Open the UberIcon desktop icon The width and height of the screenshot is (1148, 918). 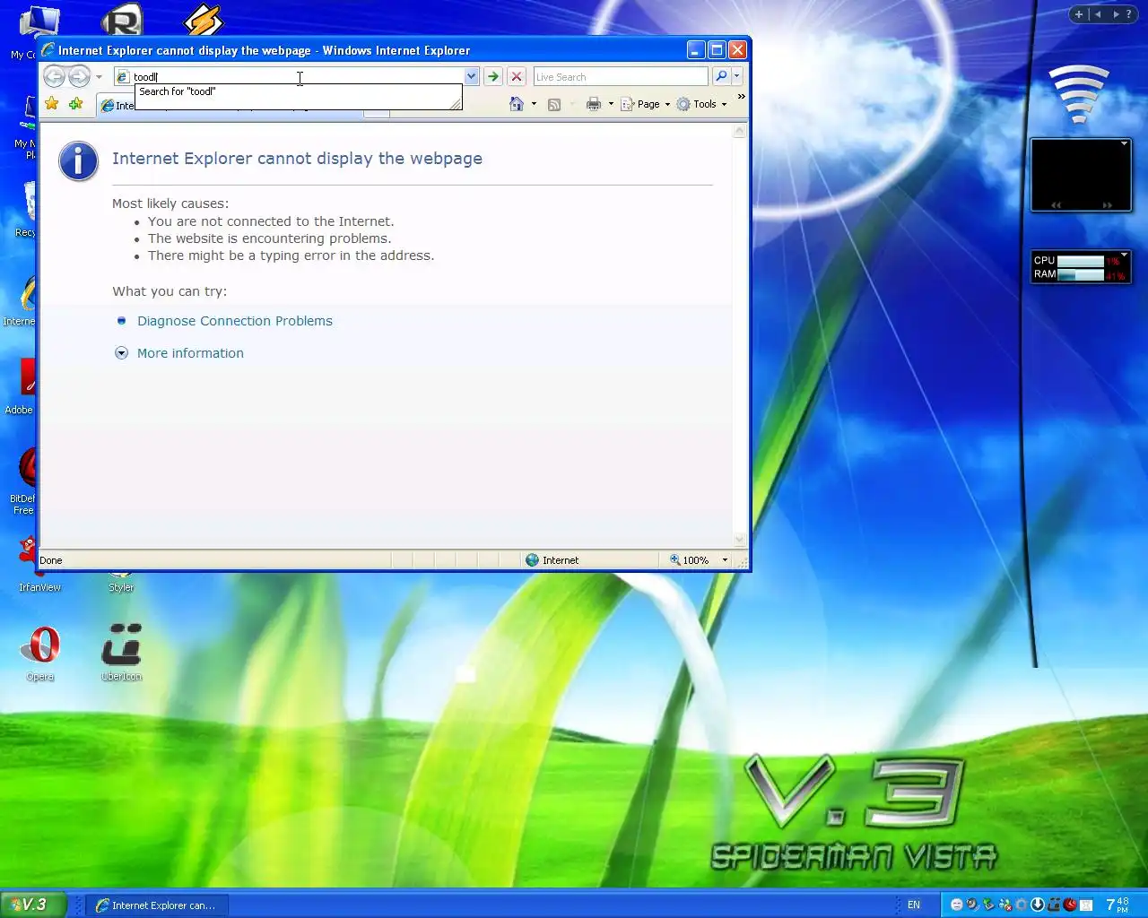tap(121, 652)
